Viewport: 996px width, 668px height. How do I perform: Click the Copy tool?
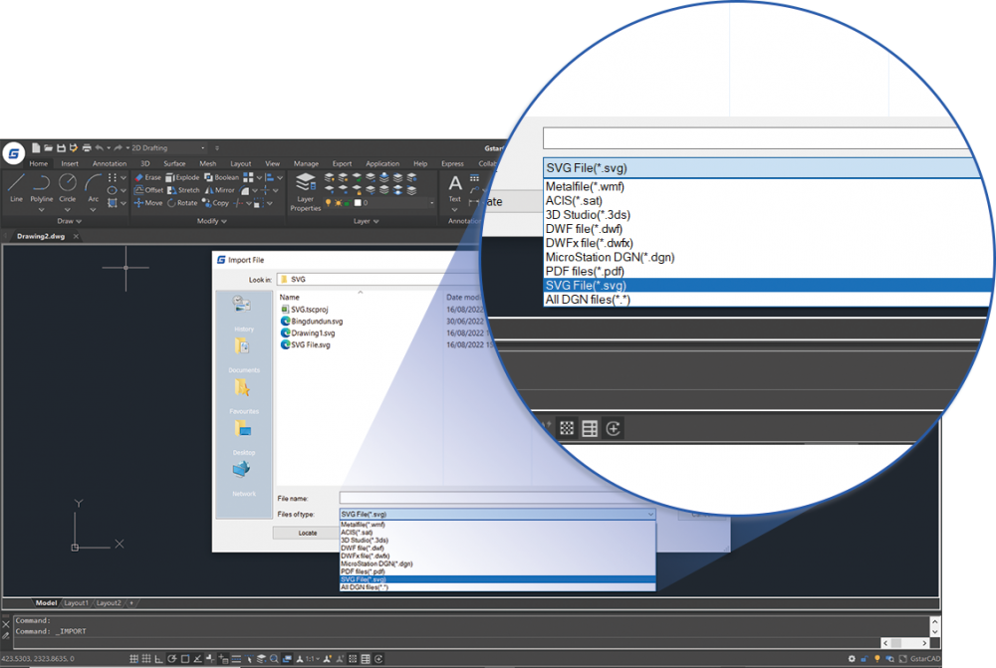[215, 203]
